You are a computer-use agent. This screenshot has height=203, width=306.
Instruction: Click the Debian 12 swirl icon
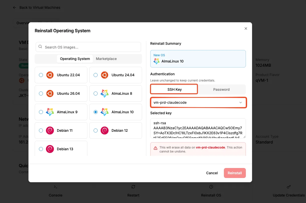(x=105, y=130)
